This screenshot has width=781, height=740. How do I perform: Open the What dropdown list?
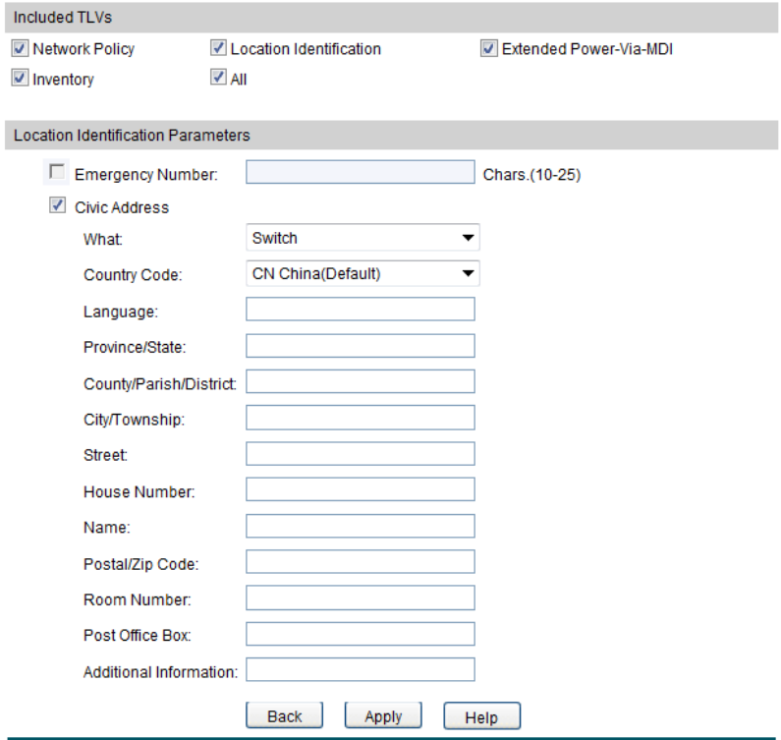point(362,238)
